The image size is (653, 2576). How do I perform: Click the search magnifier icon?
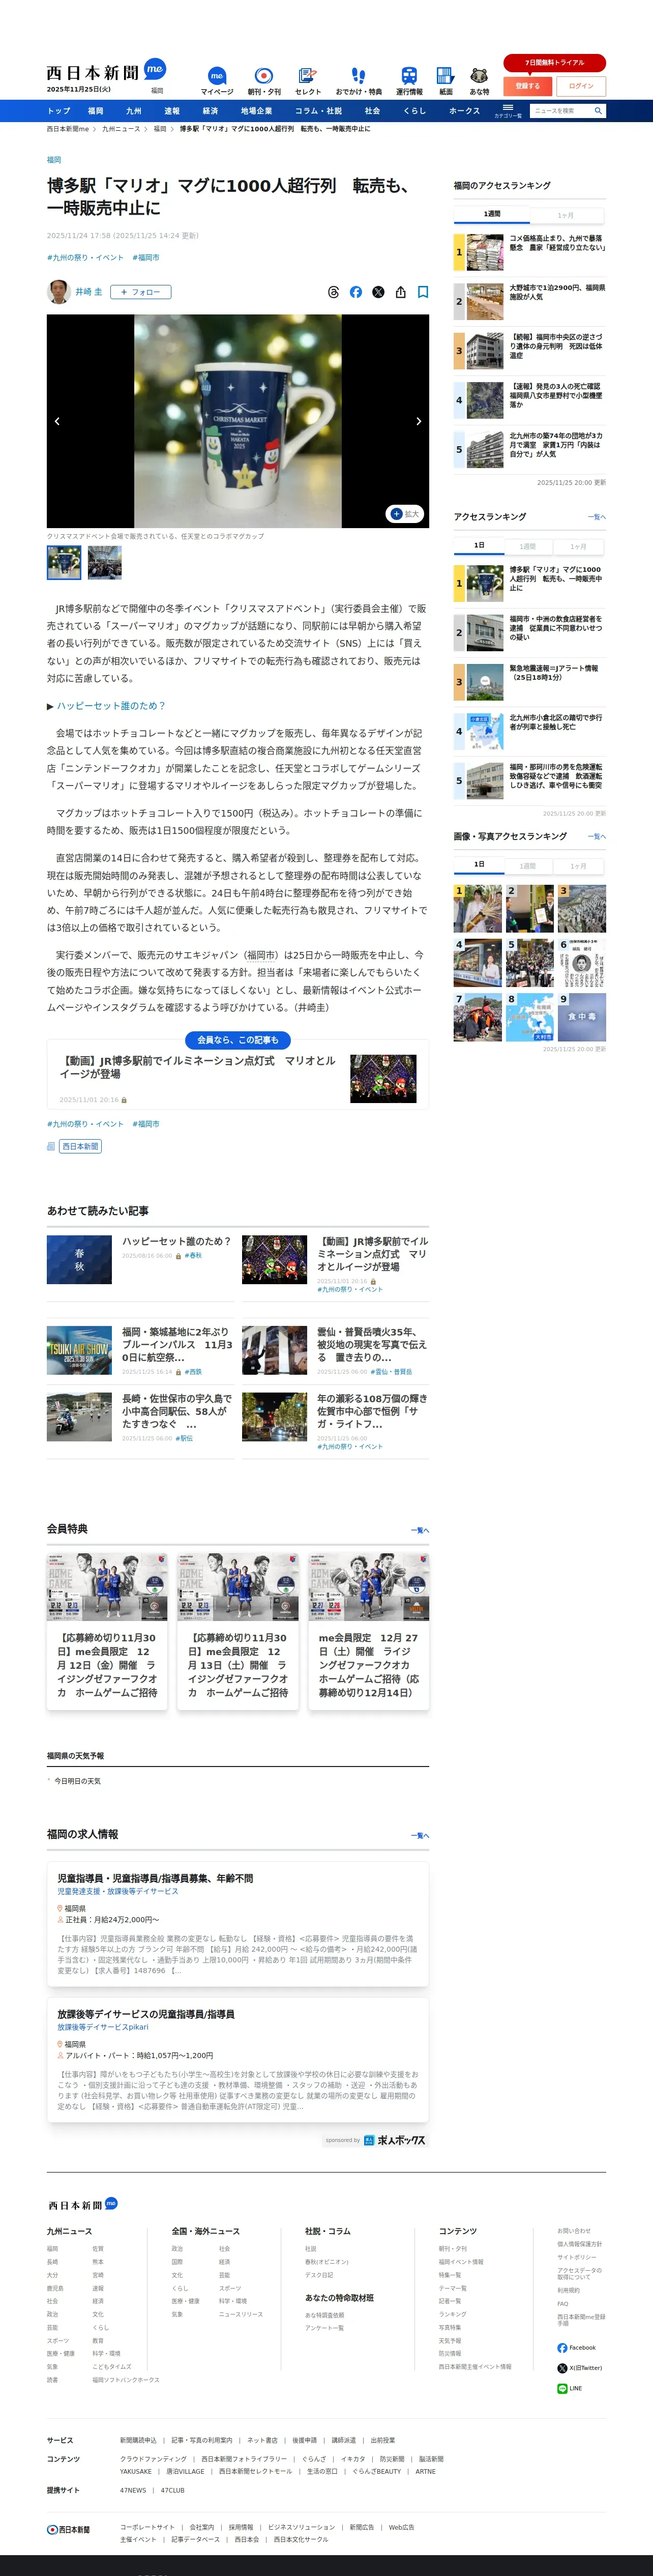[598, 111]
